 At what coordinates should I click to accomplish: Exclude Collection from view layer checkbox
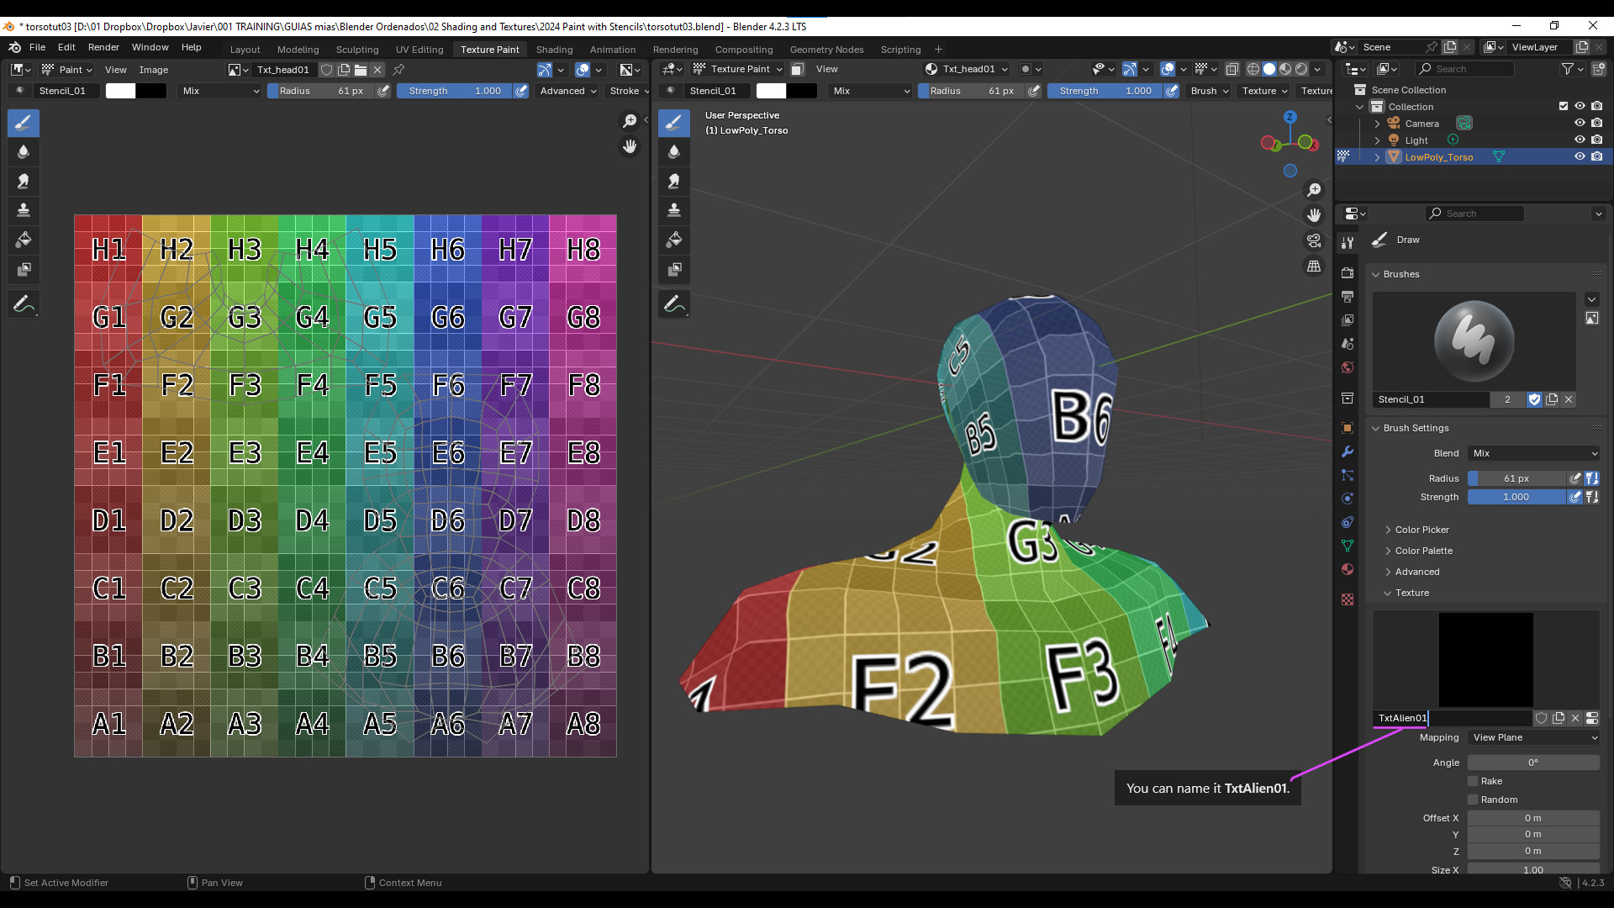coord(1564,106)
